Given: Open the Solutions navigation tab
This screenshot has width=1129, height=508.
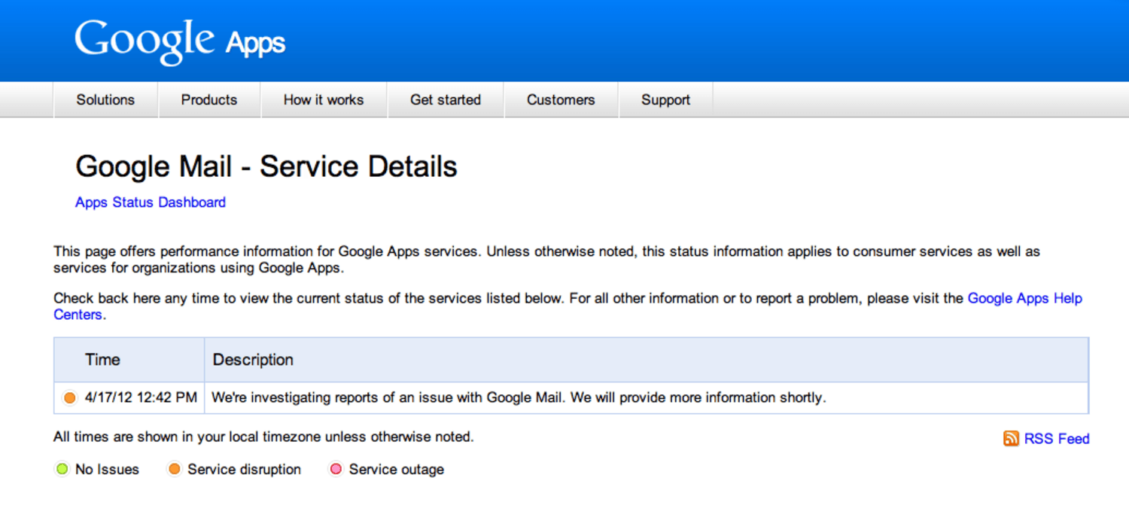Looking at the screenshot, I should coord(105,100).
